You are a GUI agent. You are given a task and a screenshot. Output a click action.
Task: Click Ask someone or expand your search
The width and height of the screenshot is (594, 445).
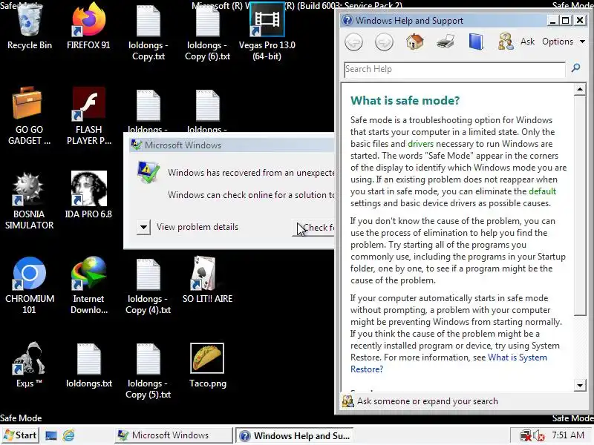[x=428, y=401]
